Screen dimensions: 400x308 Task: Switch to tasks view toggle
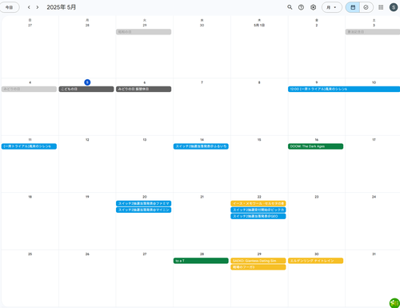click(x=366, y=7)
